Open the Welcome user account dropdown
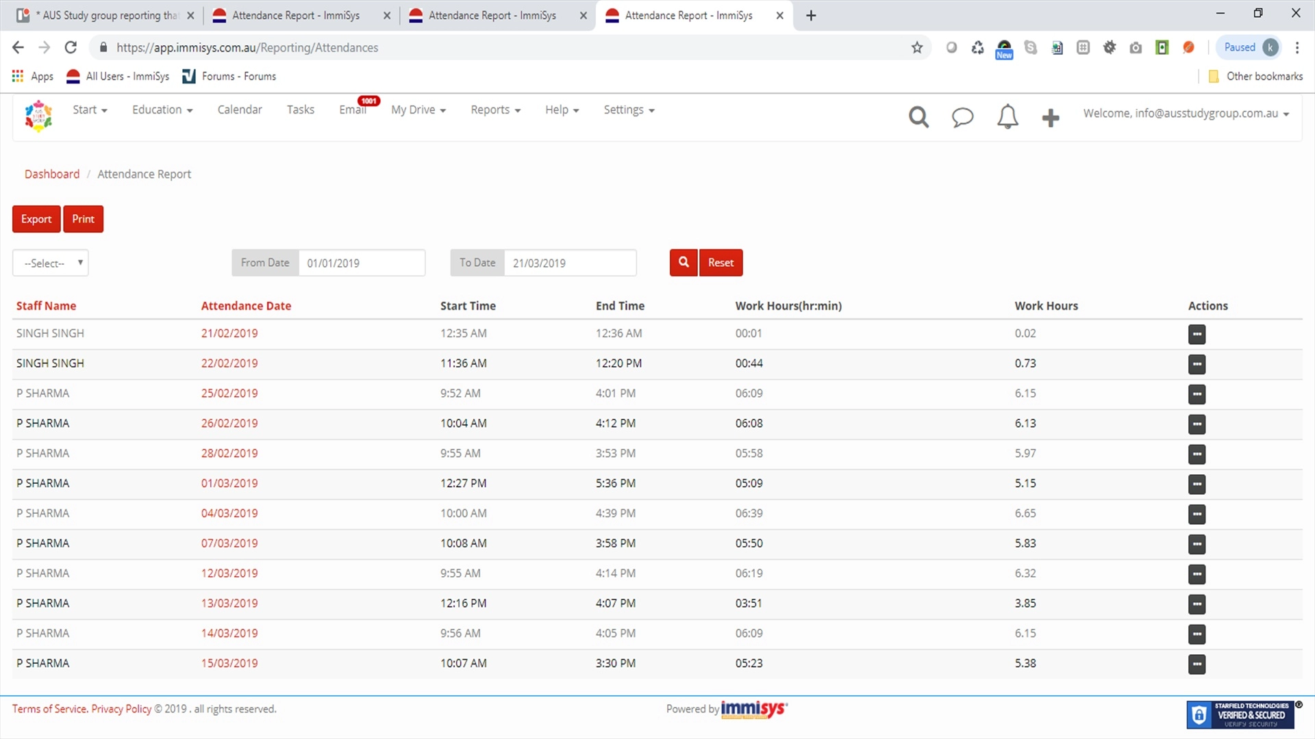Image resolution: width=1315 pixels, height=739 pixels. point(1186,114)
